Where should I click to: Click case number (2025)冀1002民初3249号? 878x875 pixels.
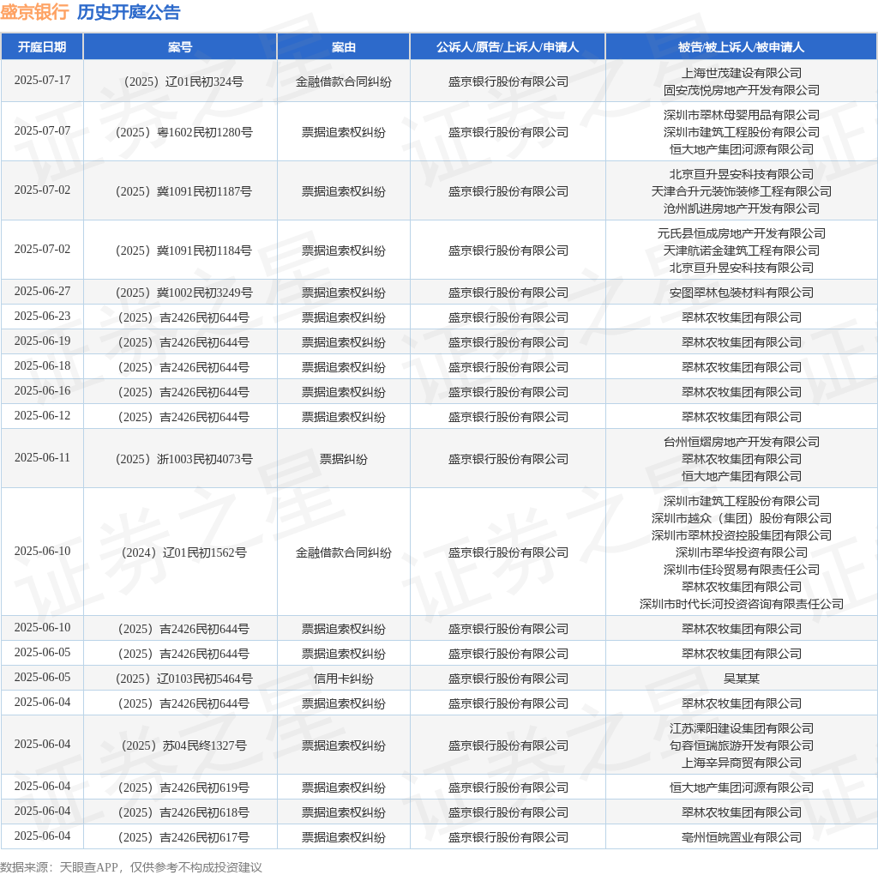click(183, 293)
